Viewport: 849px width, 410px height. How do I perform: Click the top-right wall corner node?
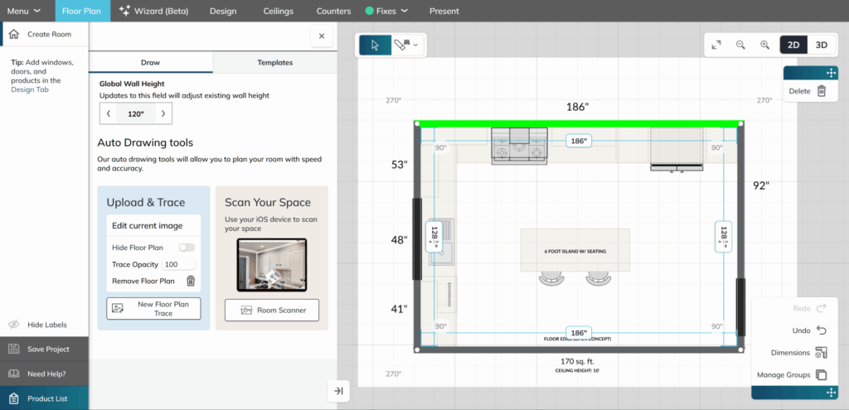coord(740,124)
